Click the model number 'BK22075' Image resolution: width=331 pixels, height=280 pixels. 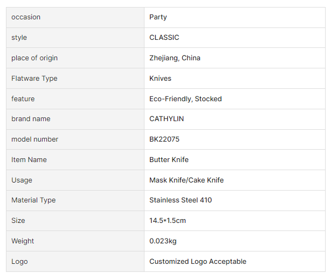[x=164, y=139]
